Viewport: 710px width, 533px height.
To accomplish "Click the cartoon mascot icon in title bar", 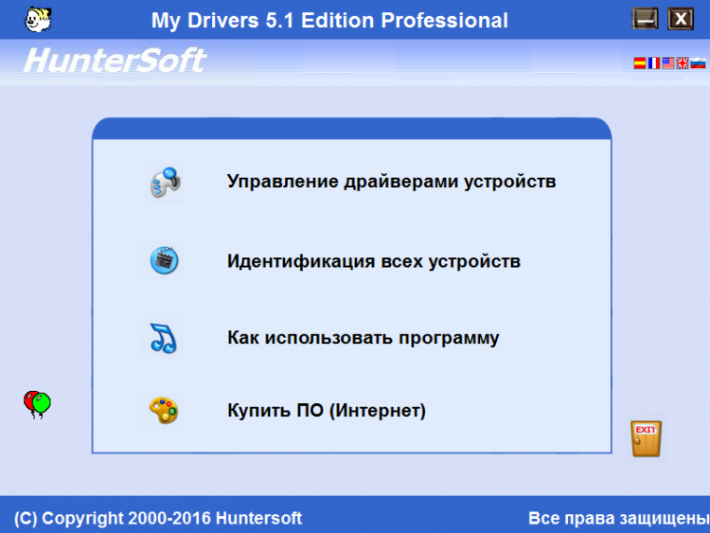I will (38, 20).
